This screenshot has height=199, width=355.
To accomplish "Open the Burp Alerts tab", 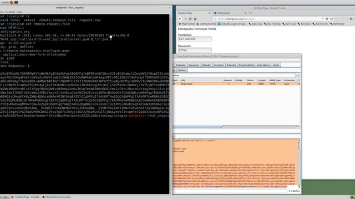I will [276, 65].
